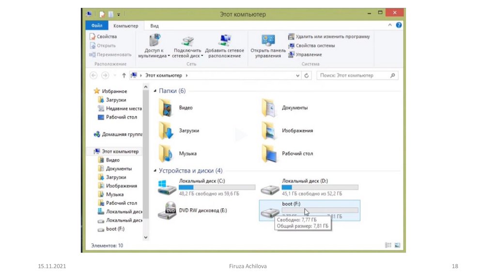Image resolution: width=496 pixels, height=279 pixels.
Task: Collapse the ribbon with the chevron
Action: (390, 25)
